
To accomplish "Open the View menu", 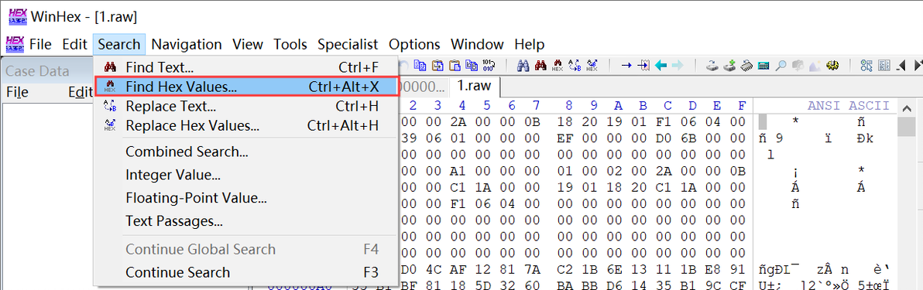I will 248,44.
